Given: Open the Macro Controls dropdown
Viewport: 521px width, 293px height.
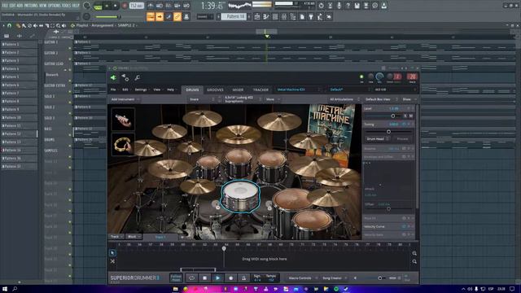Looking at the screenshot, I should [302, 278].
